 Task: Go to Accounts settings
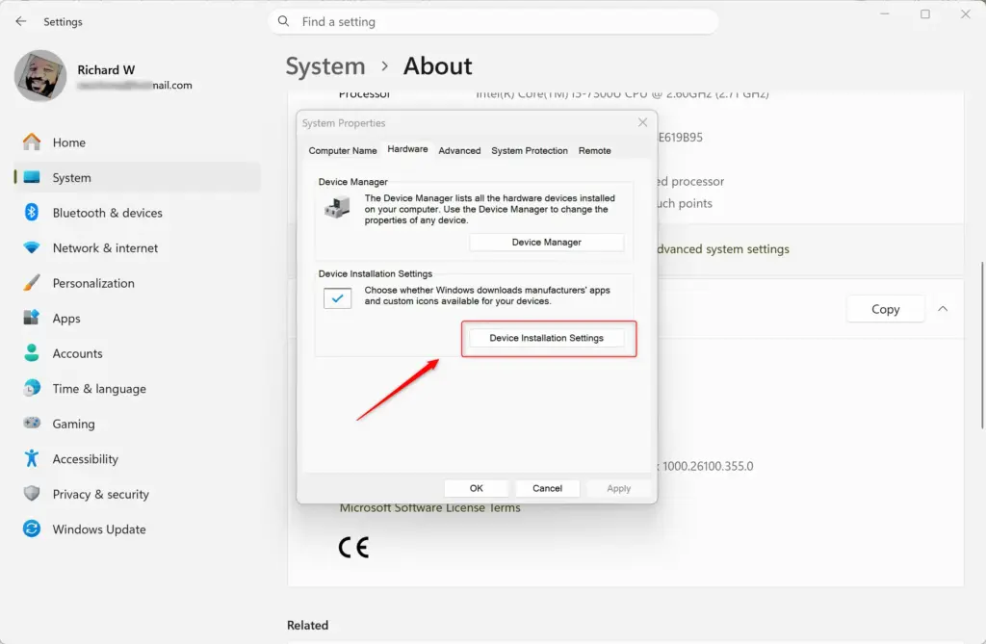(x=137, y=353)
